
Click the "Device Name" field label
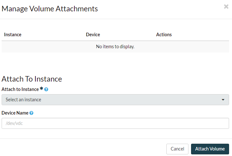(15, 113)
